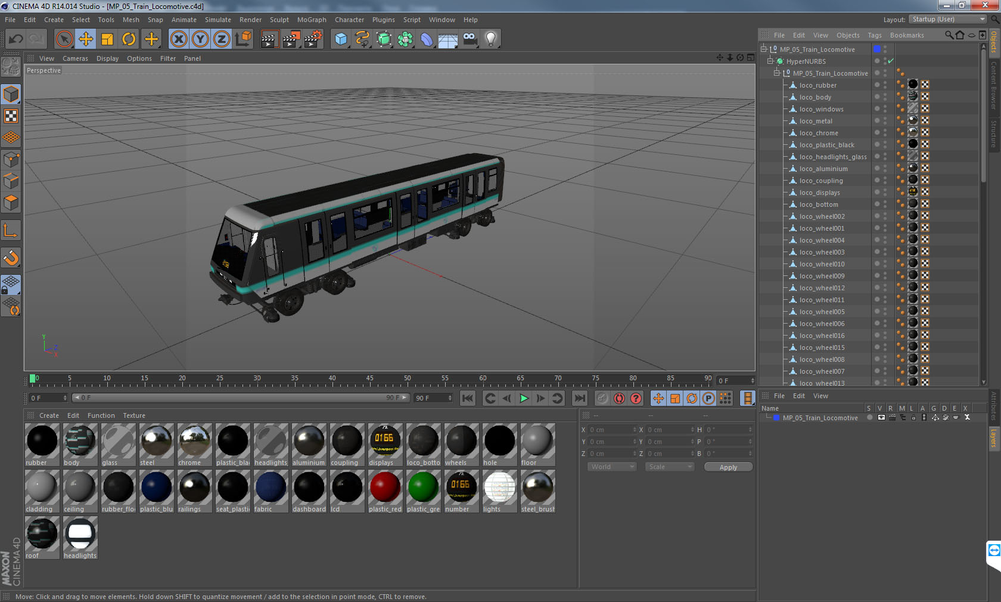Select the Move tool in the toolbar

tap(86, 39)
